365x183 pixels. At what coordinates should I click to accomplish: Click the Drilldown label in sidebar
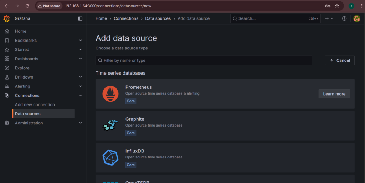24,77
